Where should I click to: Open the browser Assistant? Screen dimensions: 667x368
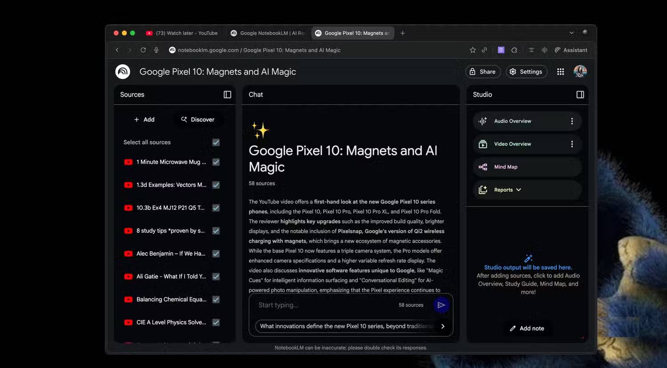(x=571, y=50)
